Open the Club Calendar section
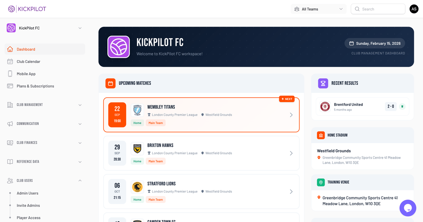This screenshot has width=423, height=222. [28, 61]
